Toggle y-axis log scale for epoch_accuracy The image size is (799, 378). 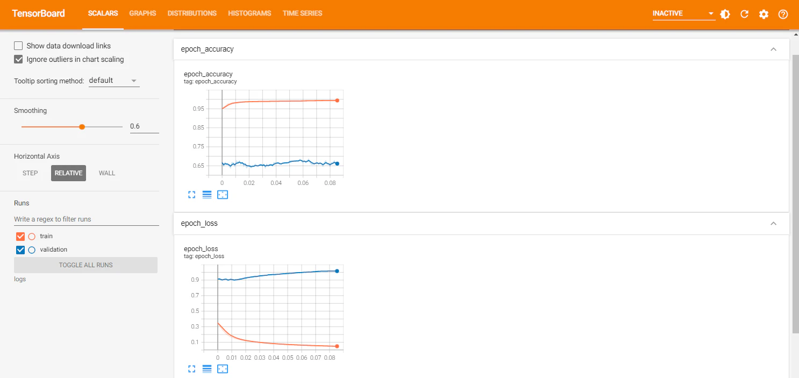click(x=207, y=195)
